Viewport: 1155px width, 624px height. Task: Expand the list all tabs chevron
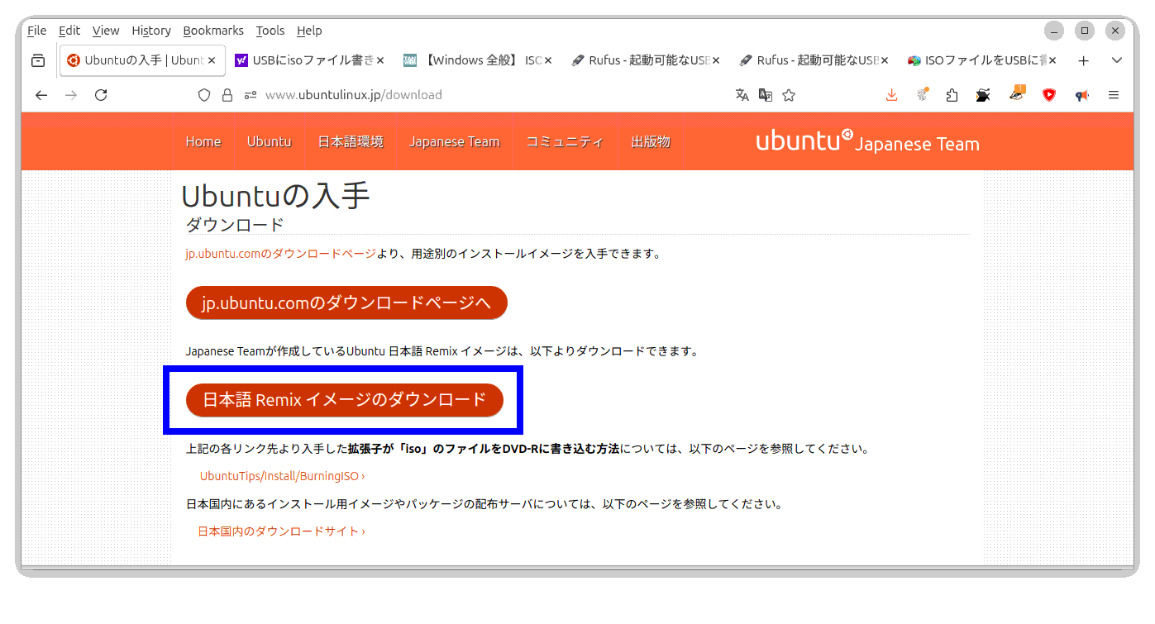(1117, 60)
